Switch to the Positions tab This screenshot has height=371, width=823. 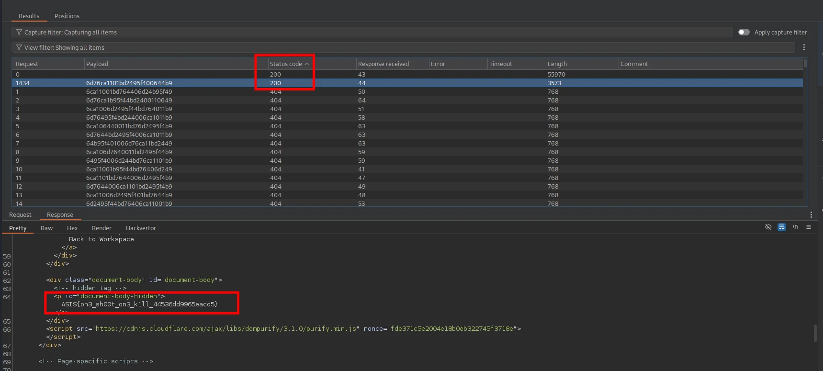67,16
